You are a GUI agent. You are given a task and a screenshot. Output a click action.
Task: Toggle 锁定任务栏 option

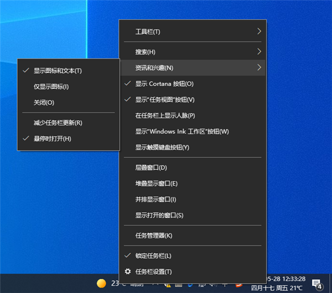153,256
